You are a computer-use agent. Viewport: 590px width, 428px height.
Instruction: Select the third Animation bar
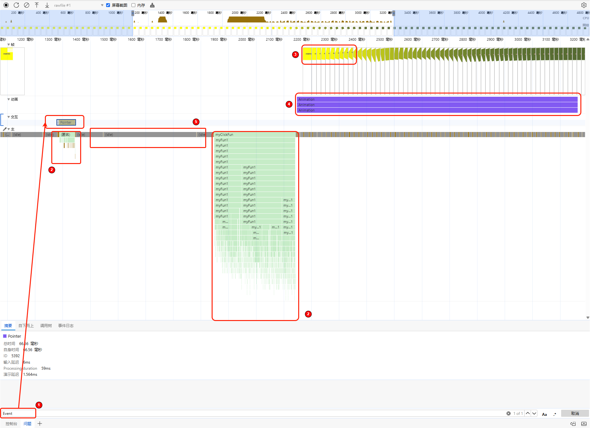pyautogui.click(x=437, y=110)
